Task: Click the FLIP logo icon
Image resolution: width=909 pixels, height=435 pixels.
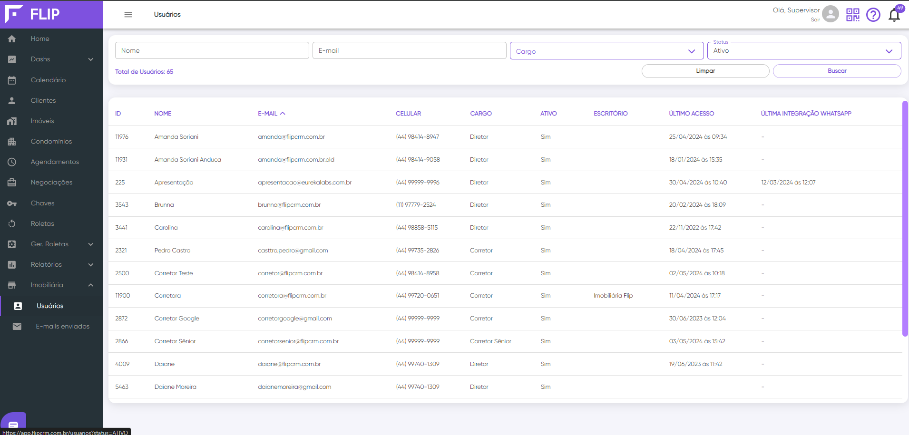Action: (14, 14)
